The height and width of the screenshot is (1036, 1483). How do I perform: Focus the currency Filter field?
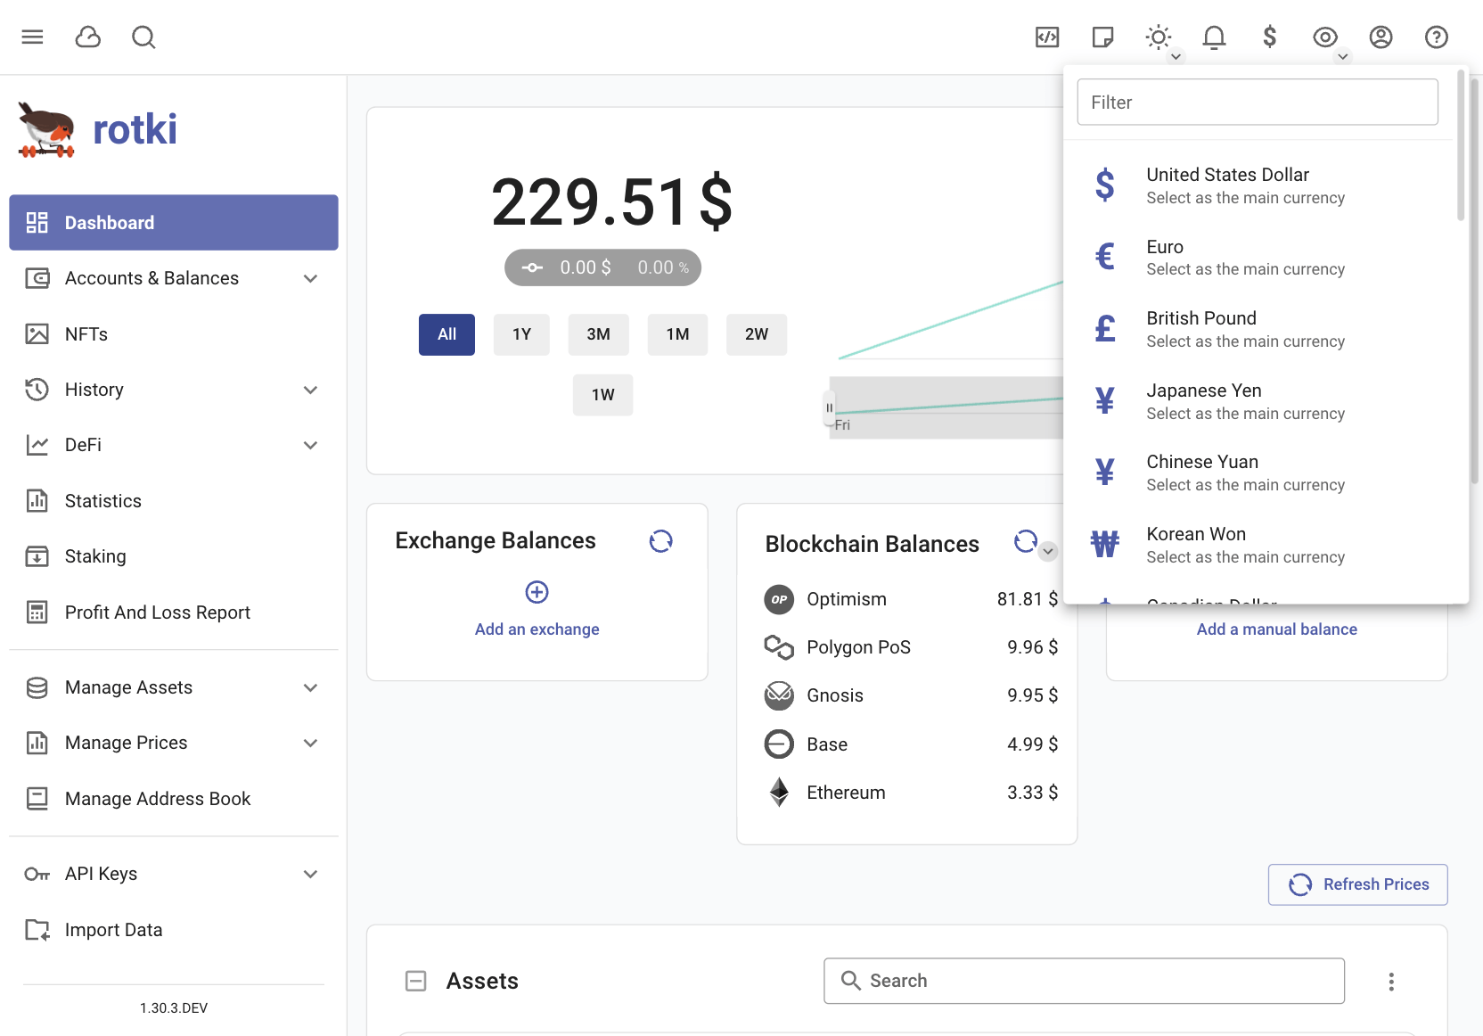(x=1258, y=103)
